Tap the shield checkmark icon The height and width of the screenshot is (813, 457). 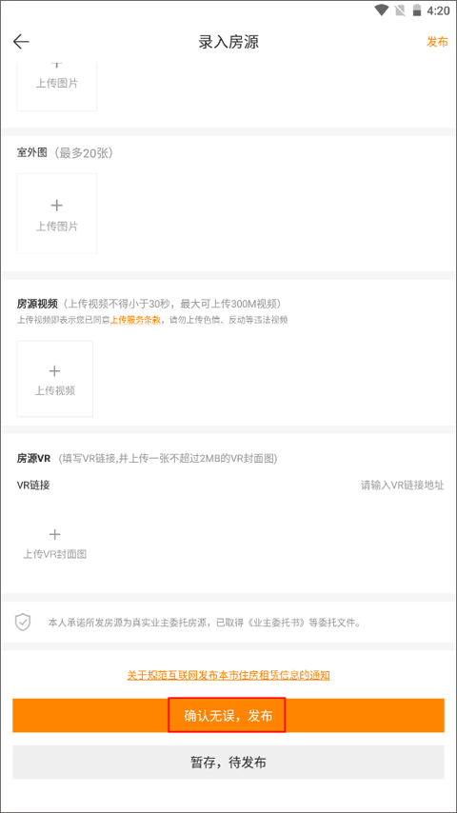[x=23, y=622]
